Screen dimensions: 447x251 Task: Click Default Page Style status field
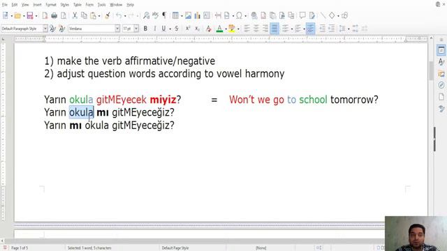(175, 248)
